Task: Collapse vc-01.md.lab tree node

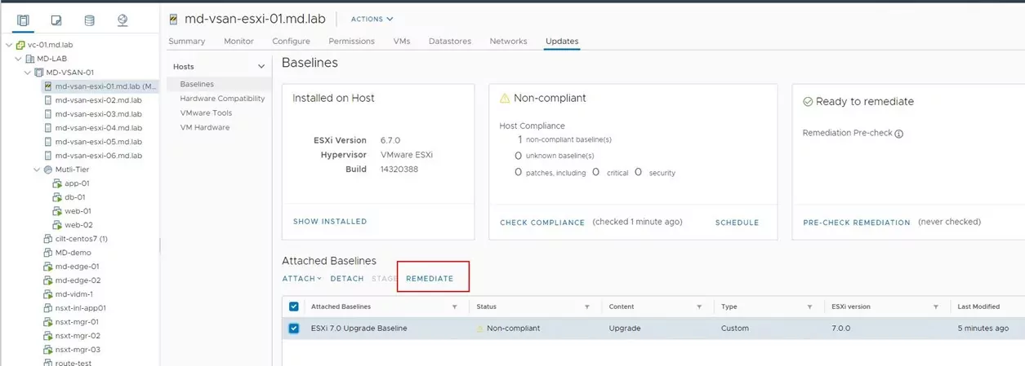Action: click(x=9, y=45)
